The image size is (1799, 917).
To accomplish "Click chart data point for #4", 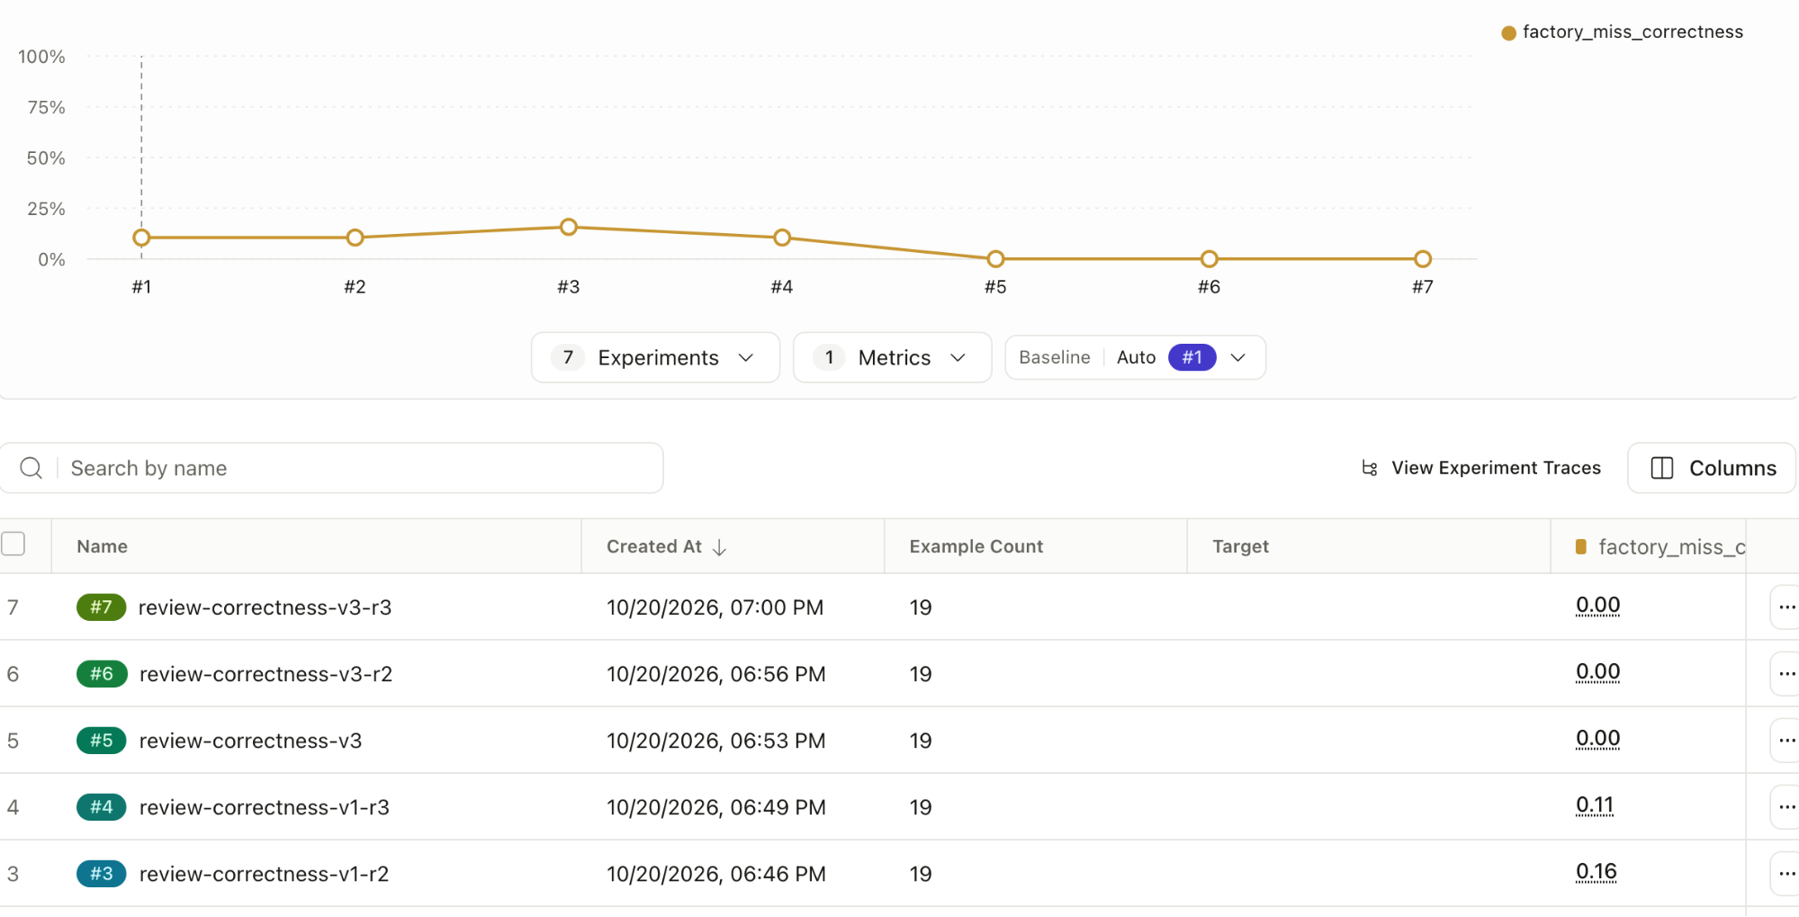I will (782, 238).
